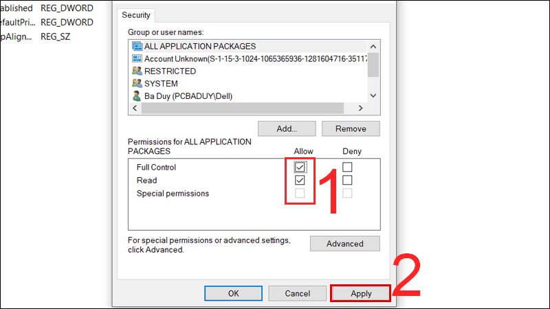The width and height of the screenshot is (550, 309).
Task: Click the Add... button
Action: [287, 128]
